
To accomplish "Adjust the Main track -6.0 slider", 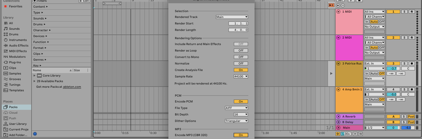I will (x=408, y=128).
